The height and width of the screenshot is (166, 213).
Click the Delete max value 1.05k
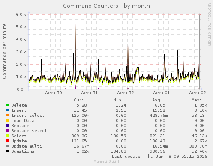[201, 105]
